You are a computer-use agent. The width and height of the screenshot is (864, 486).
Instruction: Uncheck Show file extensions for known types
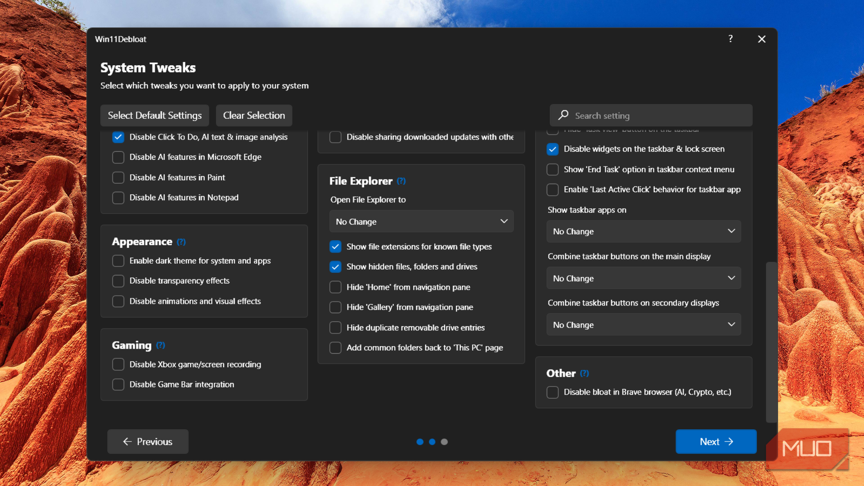[x=335, y=247]
